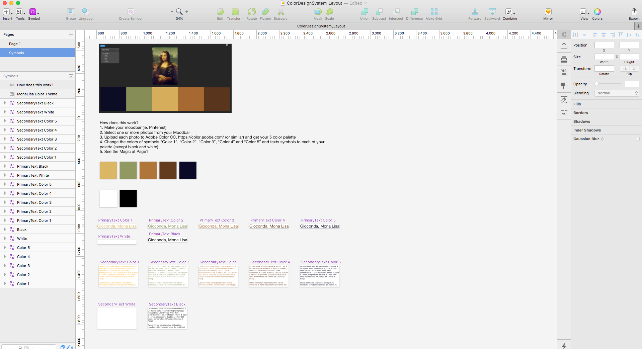
Task: Switch to Page 1
Action: point(15,44)
